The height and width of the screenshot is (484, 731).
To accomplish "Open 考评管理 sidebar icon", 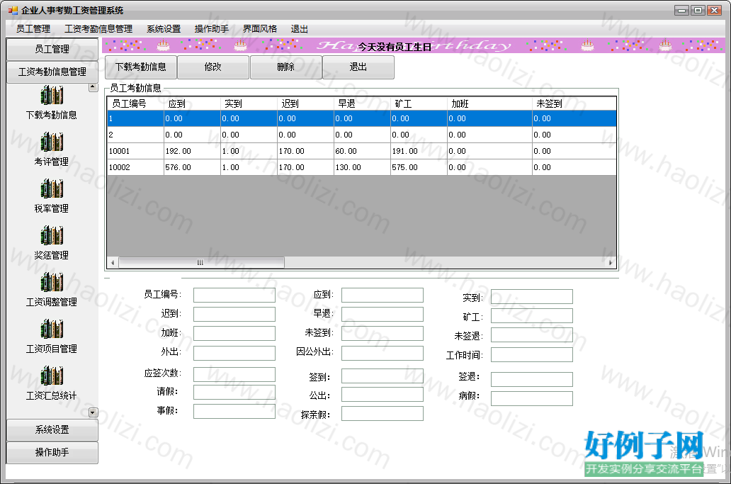I will tap(52, 142).
